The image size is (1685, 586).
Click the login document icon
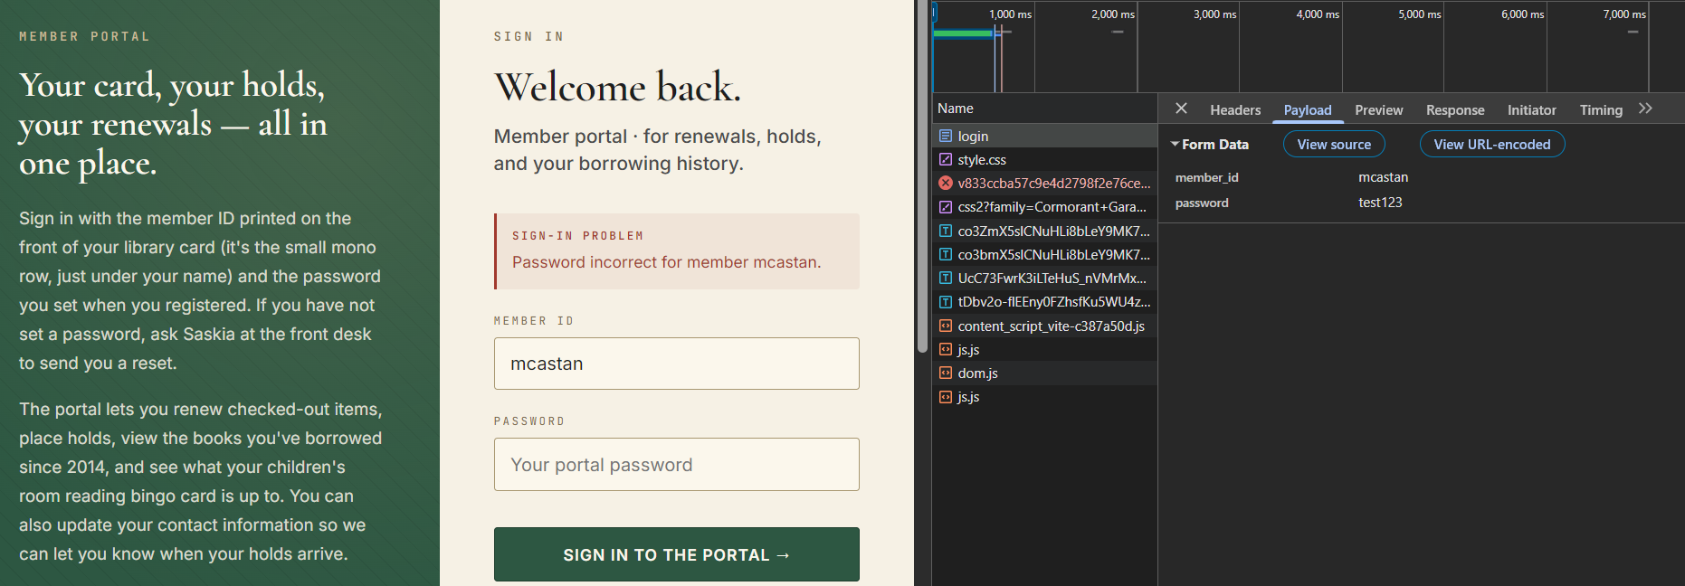(x=945, y=136)
